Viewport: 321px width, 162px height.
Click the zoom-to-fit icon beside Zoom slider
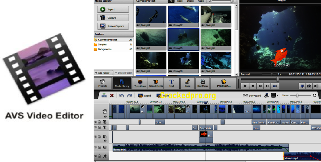coord(314,95)
